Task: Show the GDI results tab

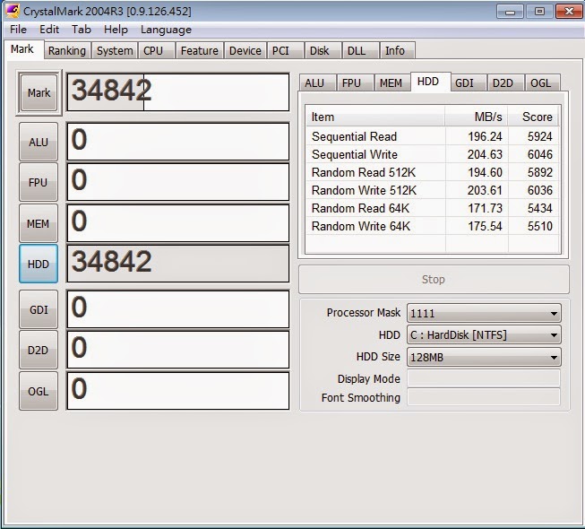Action: 468,82
